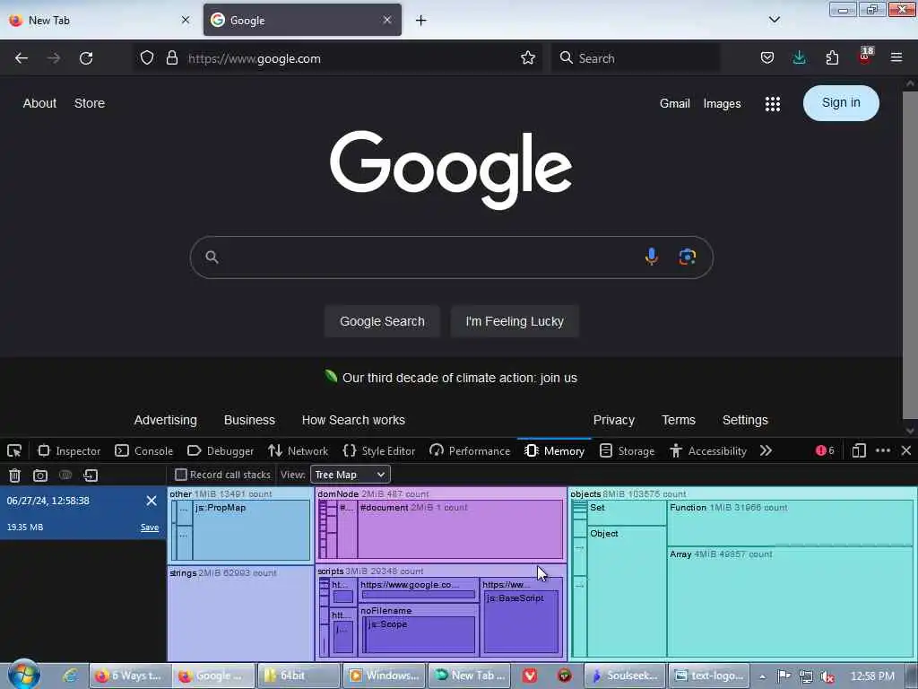Open the Windows Start button
Image resolution: width=918 pixels, height=689 pixels.
[x=24, y=675]
